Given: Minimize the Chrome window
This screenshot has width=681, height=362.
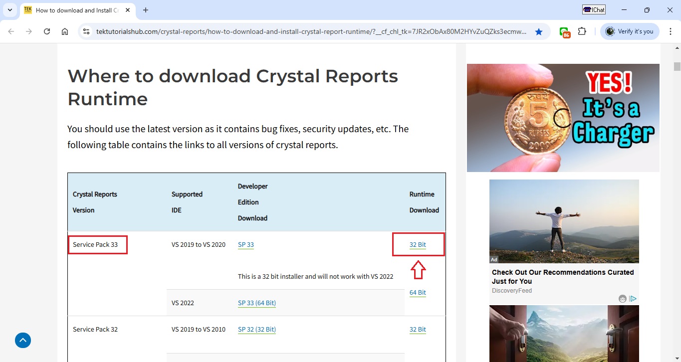Looking at the screenshot, I should tap(624, 10).
